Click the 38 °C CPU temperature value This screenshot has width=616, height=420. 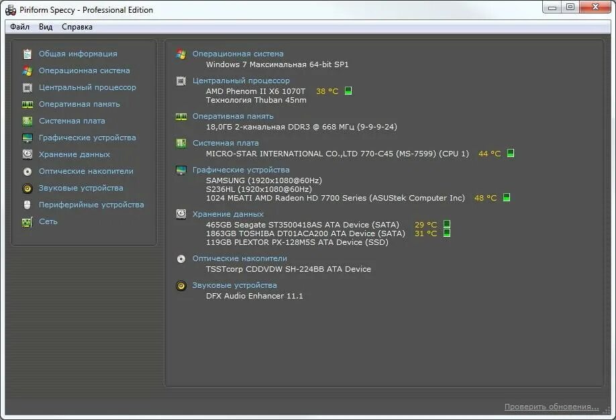(x=327, y=91)
